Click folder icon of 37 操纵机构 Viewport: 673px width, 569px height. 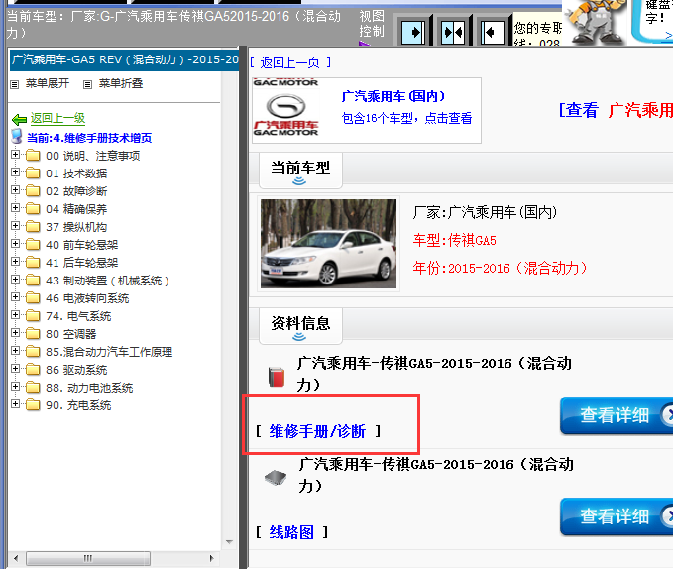33,226
